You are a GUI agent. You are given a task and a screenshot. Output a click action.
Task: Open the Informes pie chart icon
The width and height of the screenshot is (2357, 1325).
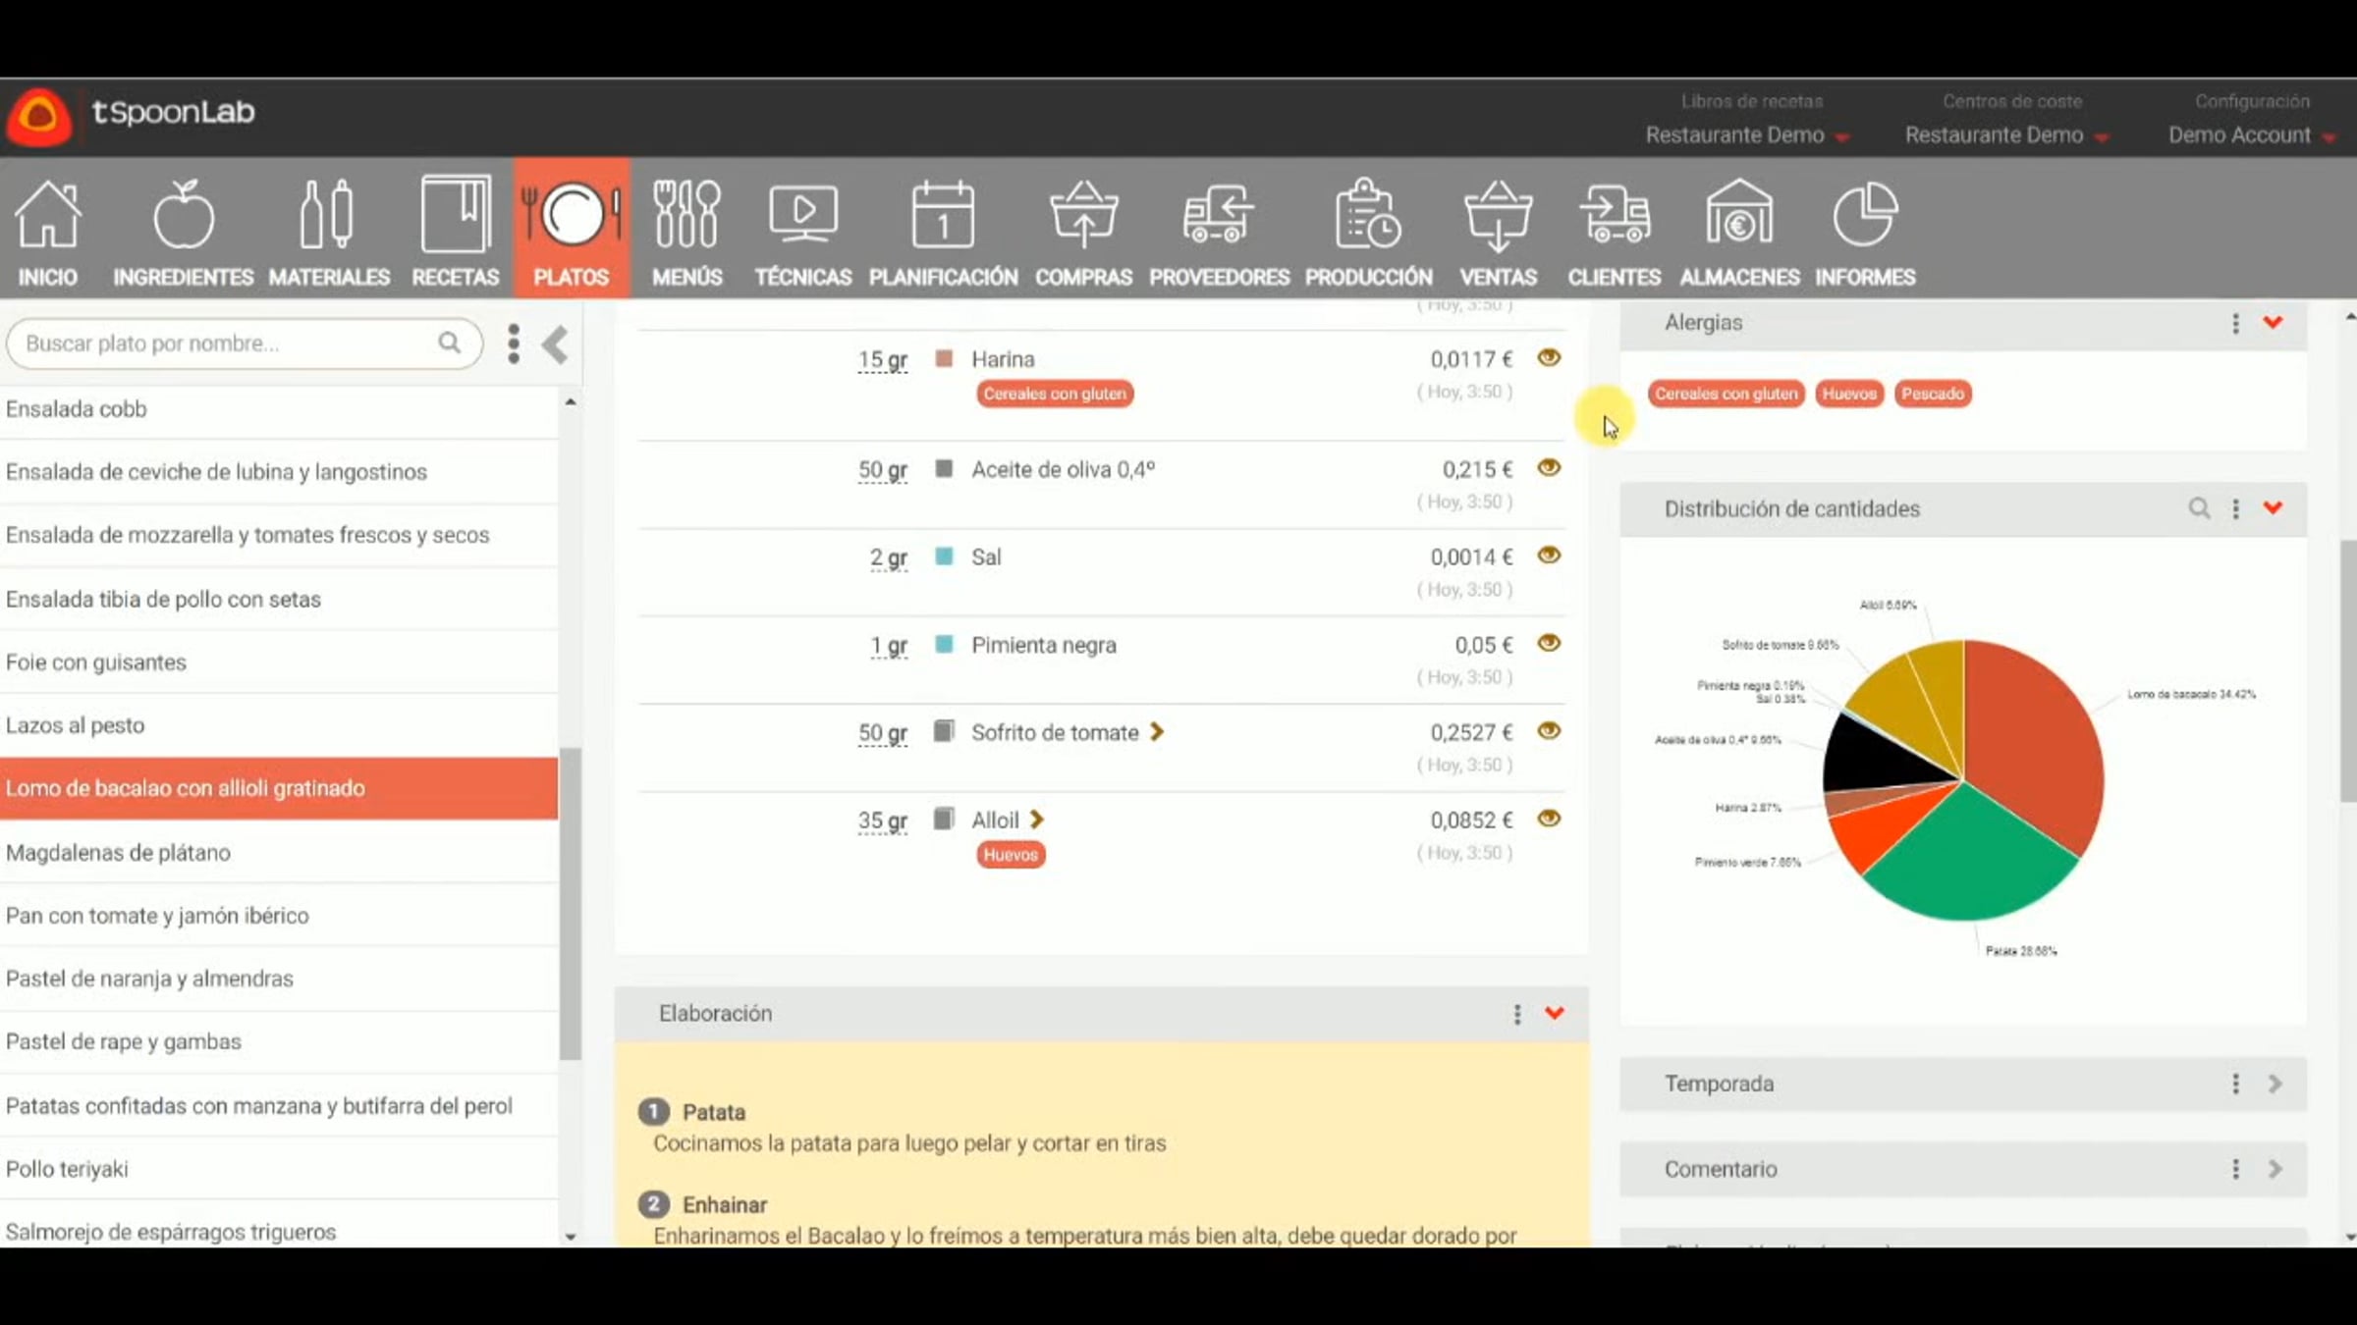point(1865,214)
